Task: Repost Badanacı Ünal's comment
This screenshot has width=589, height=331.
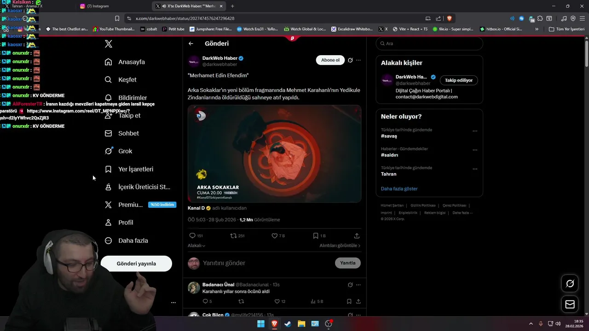Action: point(241,302)
